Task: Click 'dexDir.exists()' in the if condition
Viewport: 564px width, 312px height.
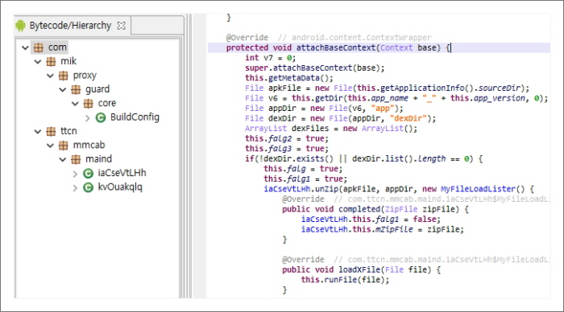Action: pos(299,158)
